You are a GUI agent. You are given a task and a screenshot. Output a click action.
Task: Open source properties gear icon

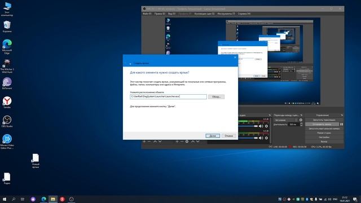(x=187, y=142)
